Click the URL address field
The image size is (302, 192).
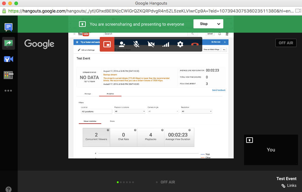[x=151, y=11]
